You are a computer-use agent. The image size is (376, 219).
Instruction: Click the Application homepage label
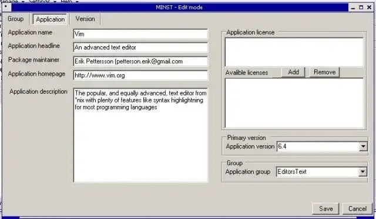click(36, 74)
